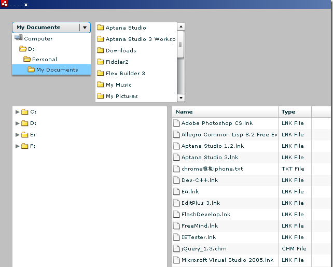
Task: Click the open folder icon beside Personal
Action: click(x=27, y=59)
